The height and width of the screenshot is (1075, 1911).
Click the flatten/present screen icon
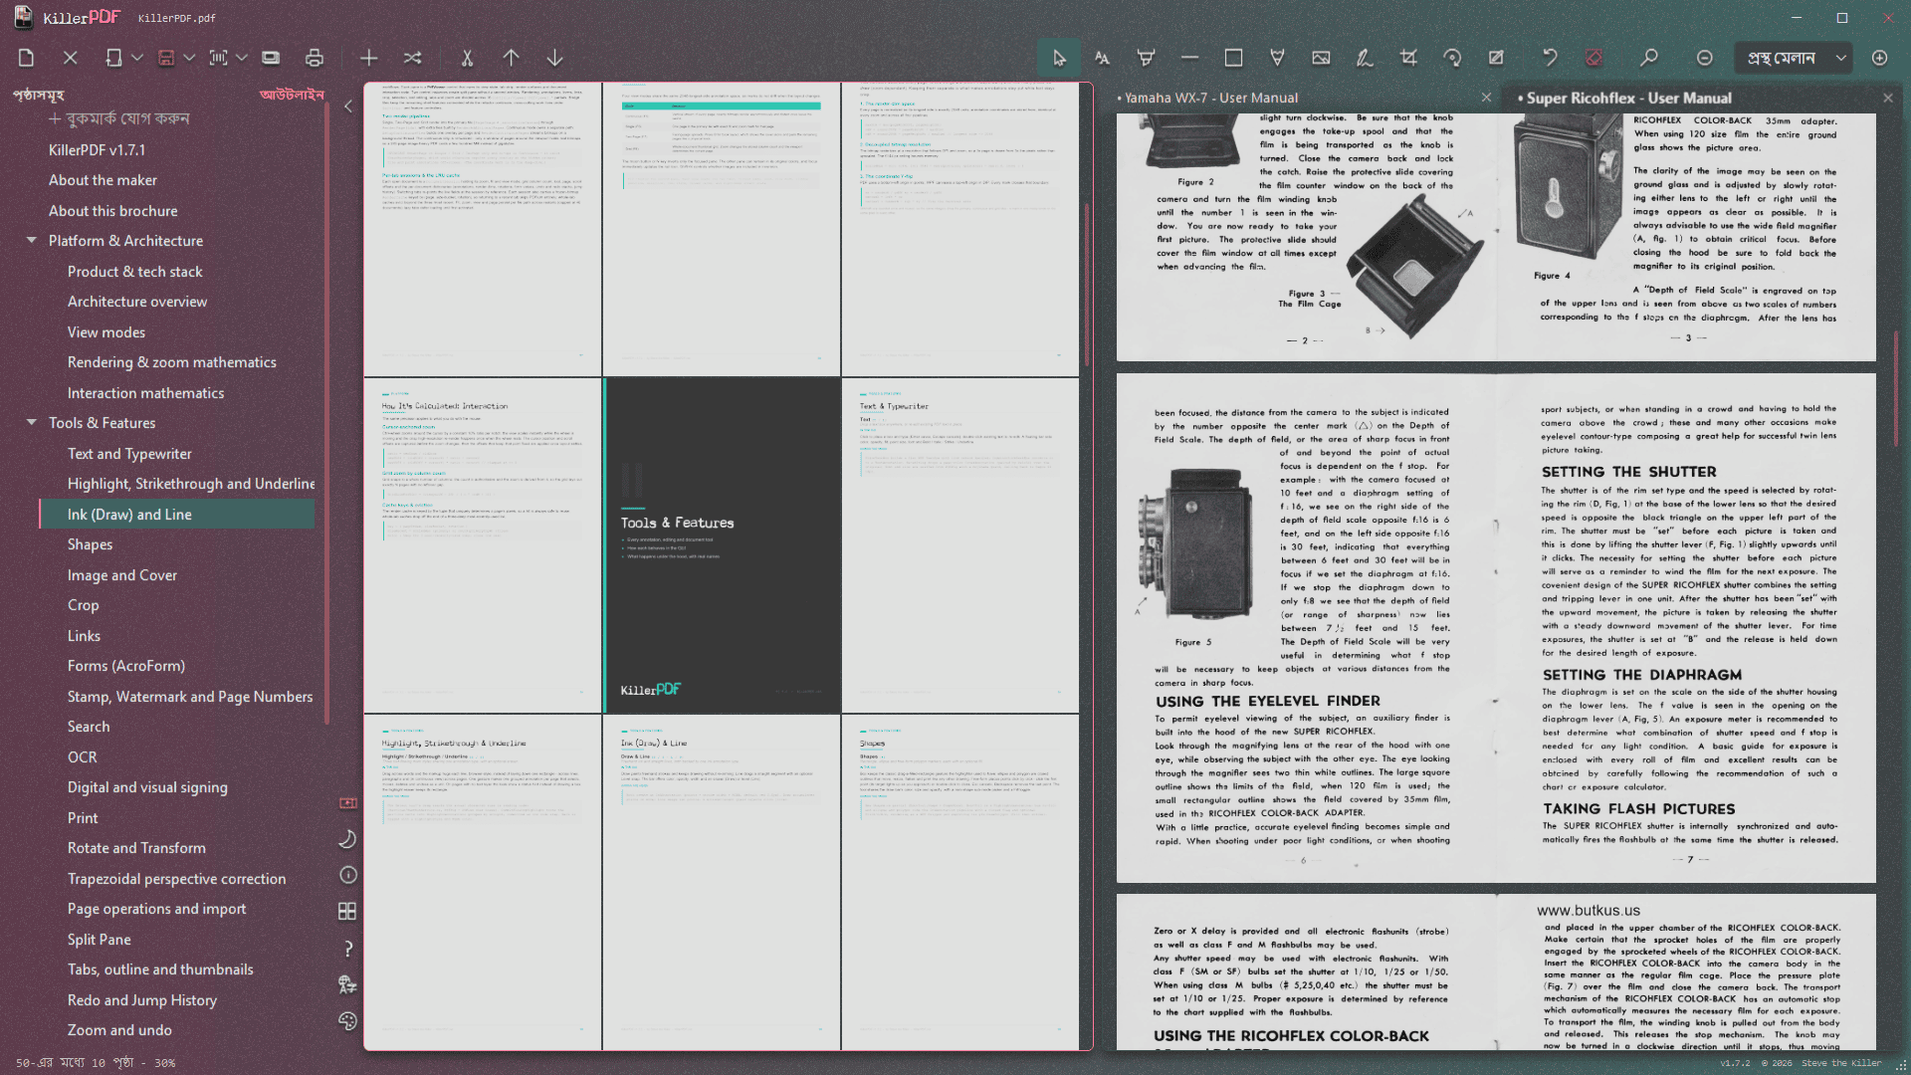click(x=271, y=58)
